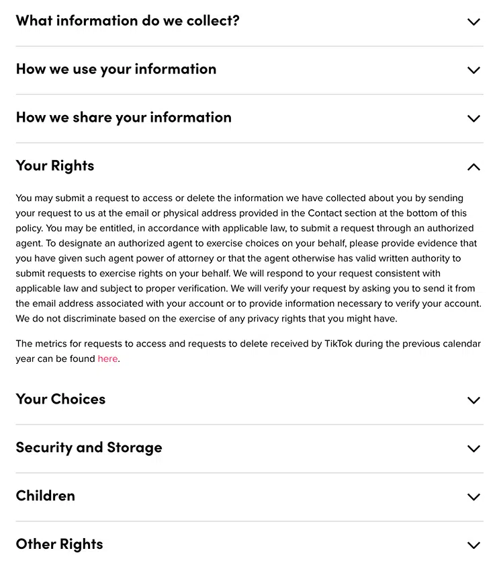Click the chevron icon next to Children
The width and height of the screenshot is (497, 563).
(x=473, y=497)
